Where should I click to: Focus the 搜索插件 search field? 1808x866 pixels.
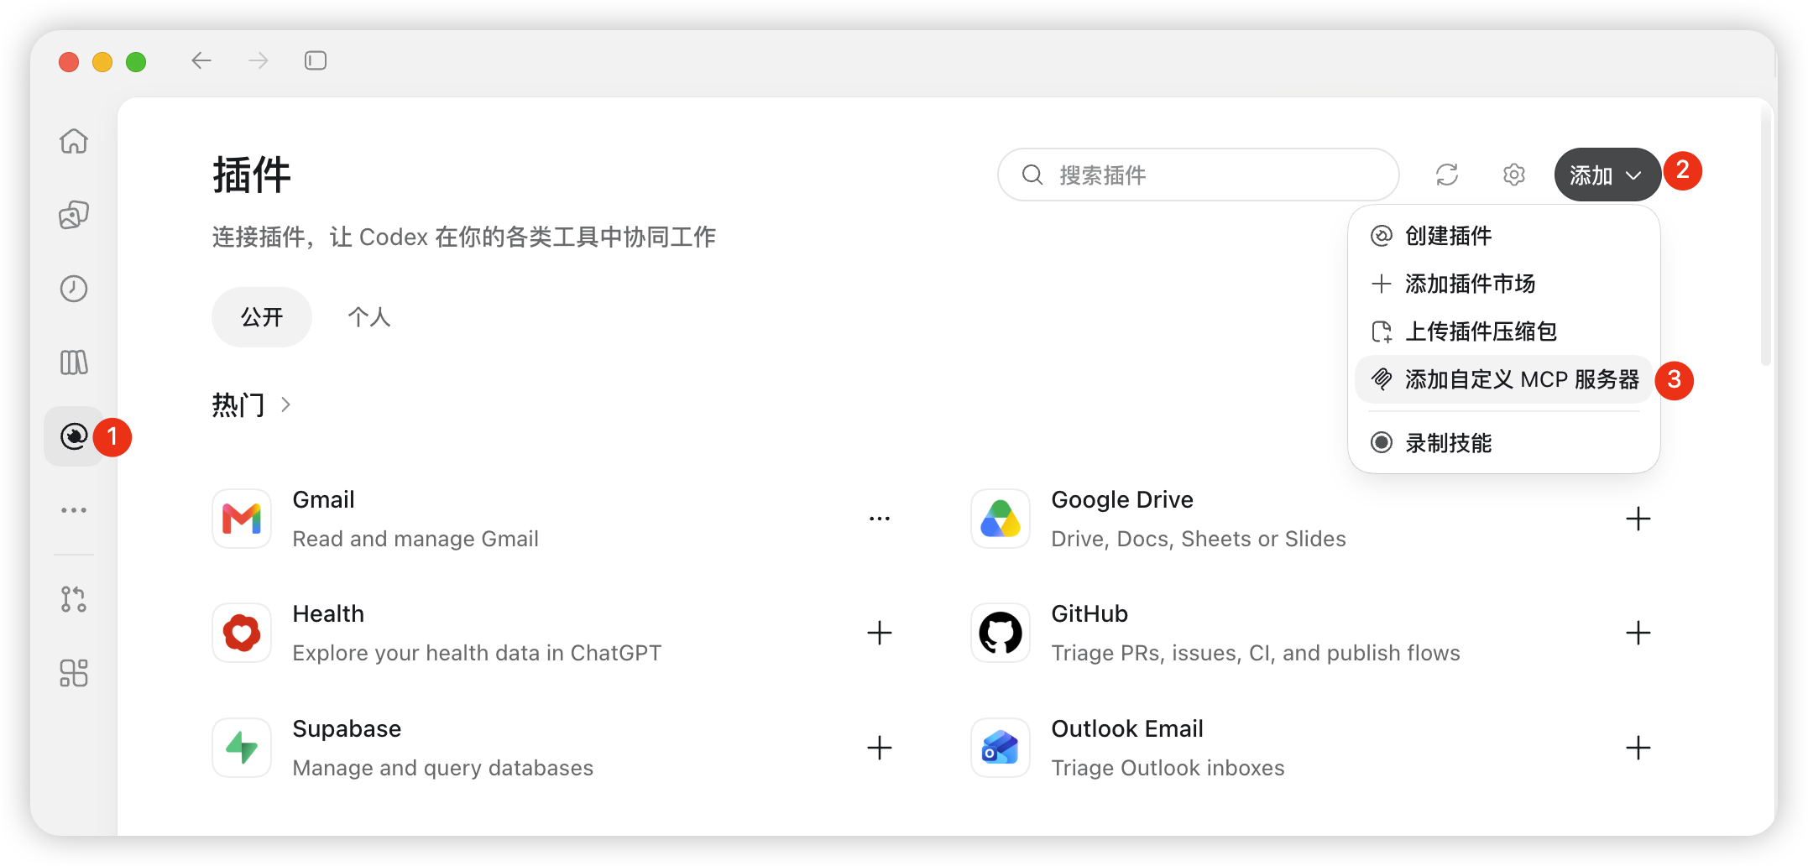point(1199,175)
